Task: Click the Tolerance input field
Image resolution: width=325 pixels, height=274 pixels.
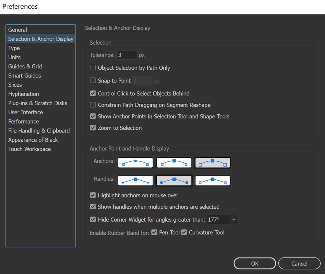Action: (127, 55)
